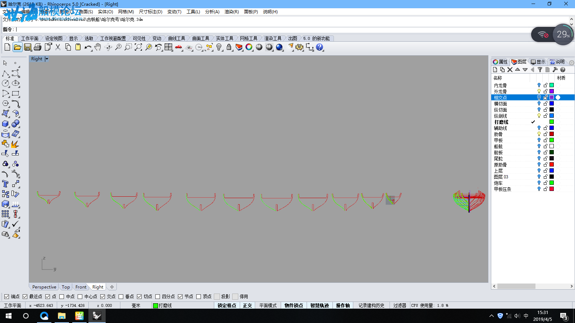Click the Explode tool in left sidebar

pyautogui.click(x=15, y=144)
